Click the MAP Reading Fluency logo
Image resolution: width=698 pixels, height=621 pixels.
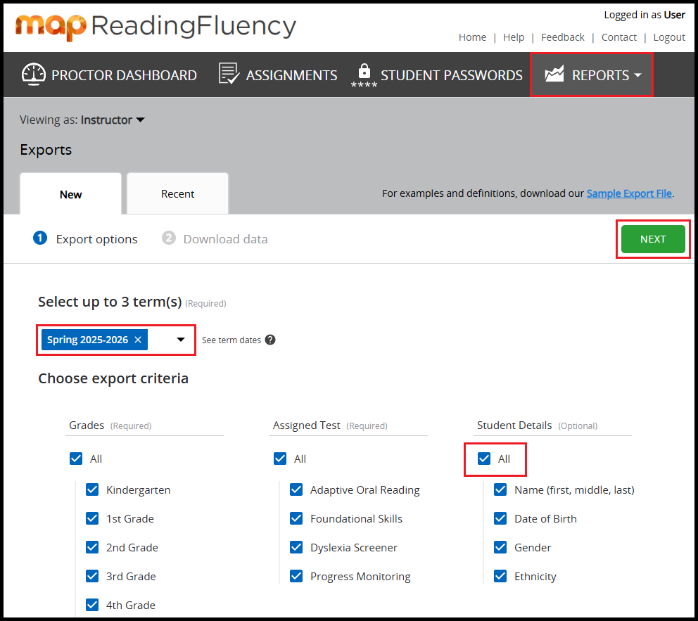pos(156,27)
